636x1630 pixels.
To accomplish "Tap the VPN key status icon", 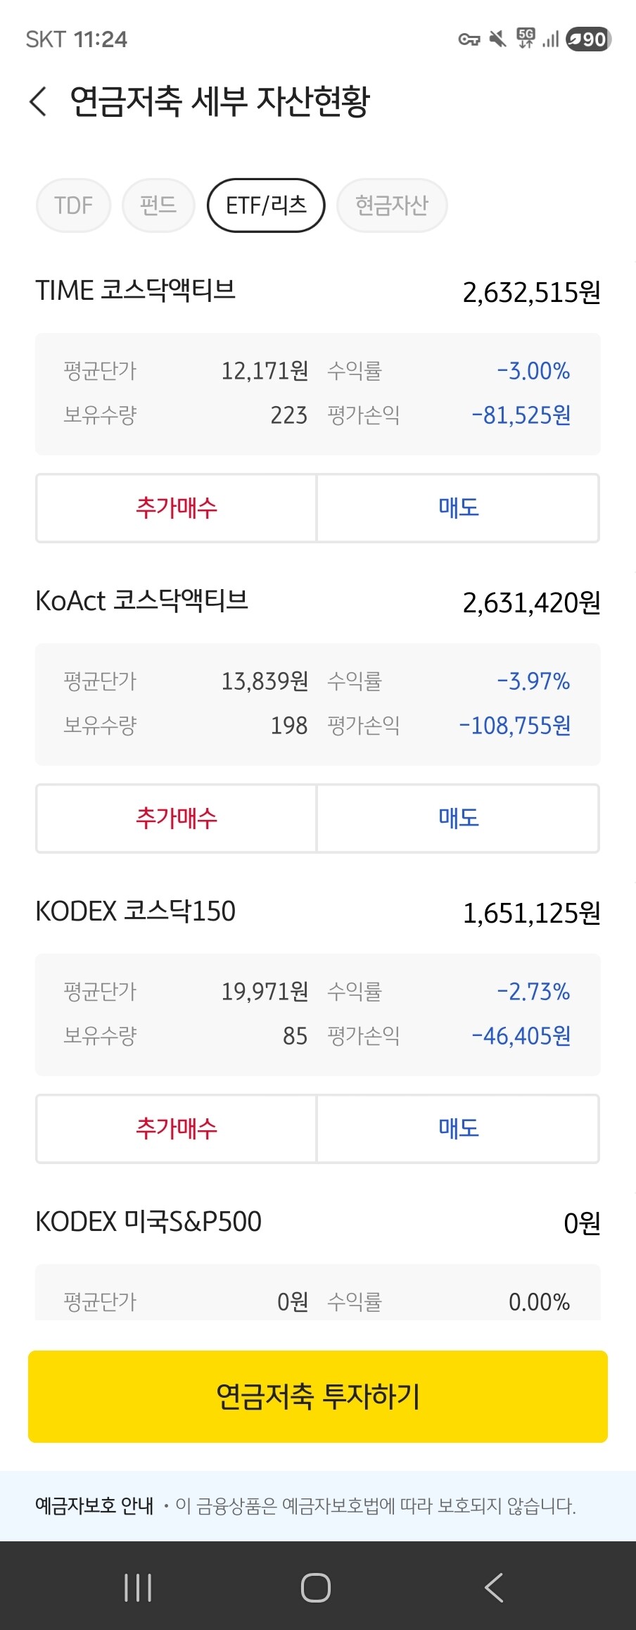I will (x=469, y=39).
